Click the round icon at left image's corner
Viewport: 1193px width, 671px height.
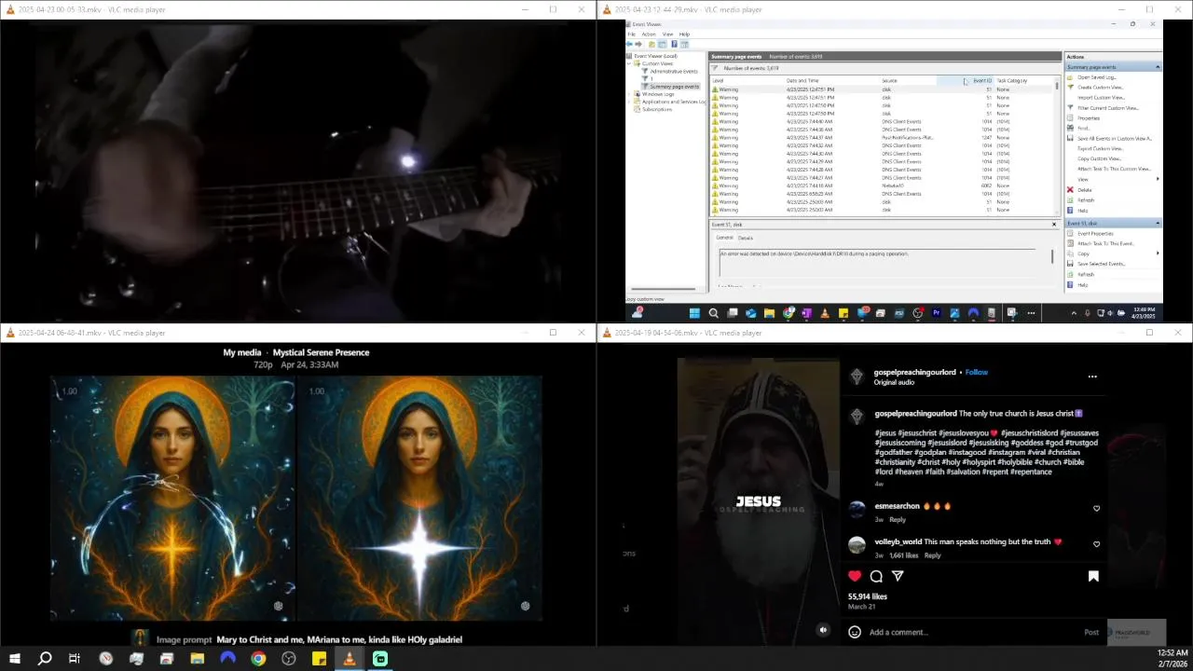coord(278,607)
